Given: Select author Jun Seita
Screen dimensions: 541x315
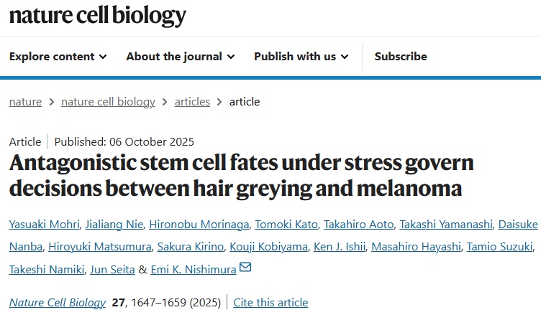Looking at the screenshot, I should [x=111, y=269].
